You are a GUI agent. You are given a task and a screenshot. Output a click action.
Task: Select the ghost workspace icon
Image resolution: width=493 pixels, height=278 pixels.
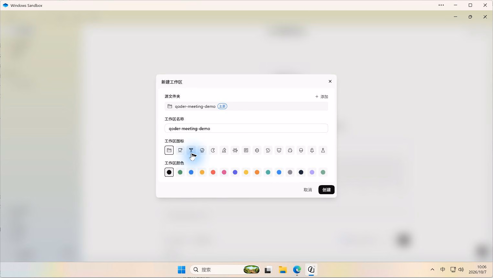tap(290, 150)
